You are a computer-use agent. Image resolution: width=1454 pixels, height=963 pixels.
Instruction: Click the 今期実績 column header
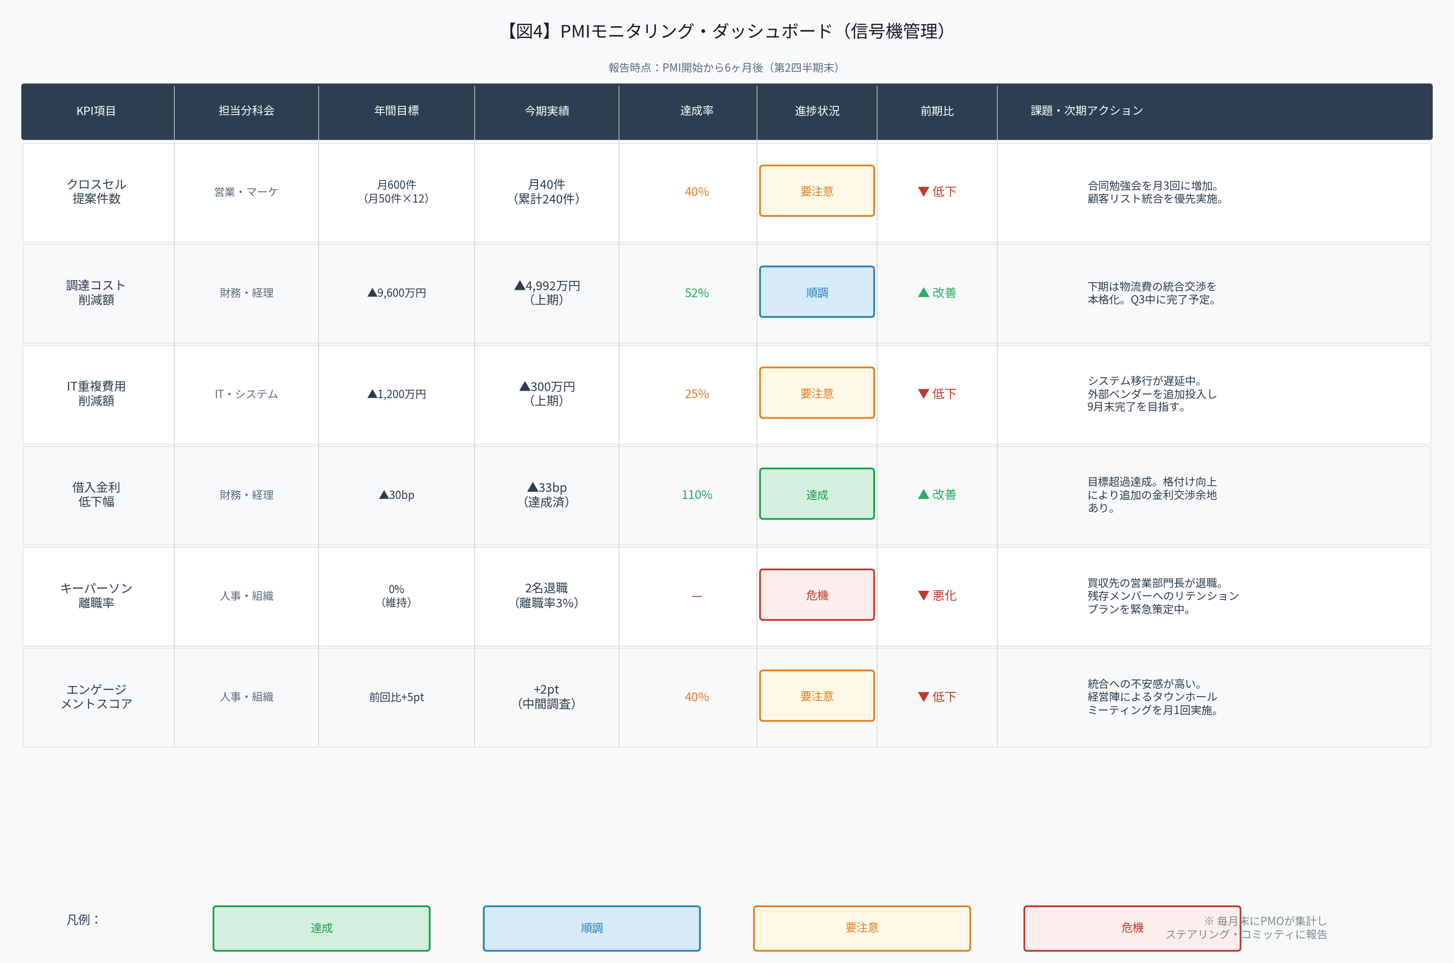pyautogui.click(x=547, y=110)
